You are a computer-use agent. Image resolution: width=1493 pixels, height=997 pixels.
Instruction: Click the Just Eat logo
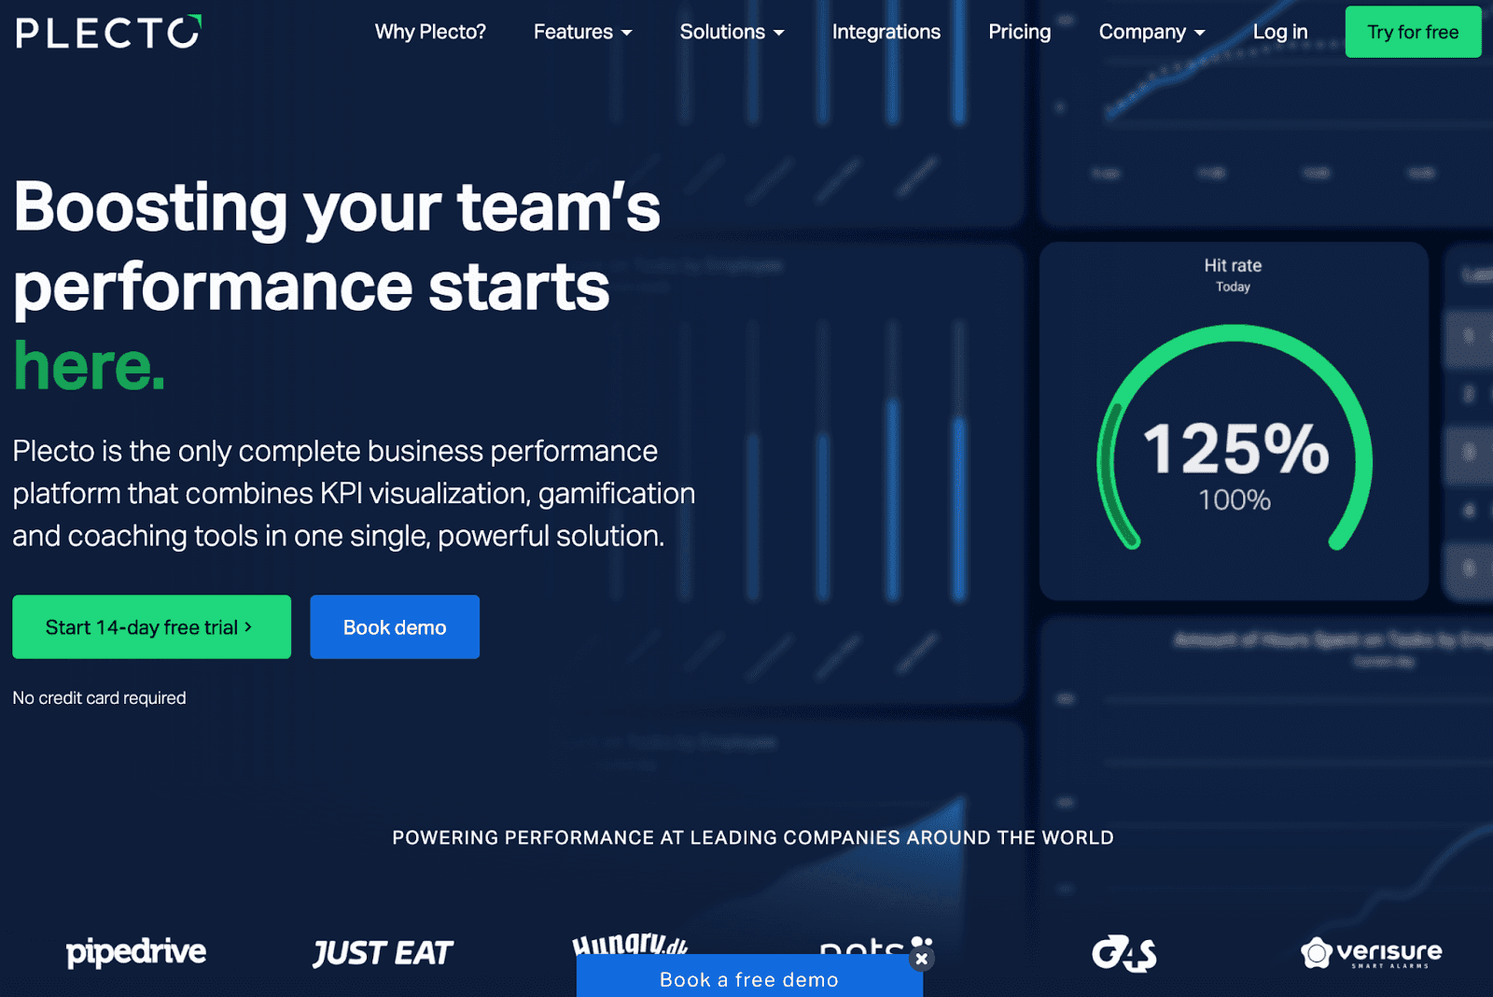coord(383,953)
